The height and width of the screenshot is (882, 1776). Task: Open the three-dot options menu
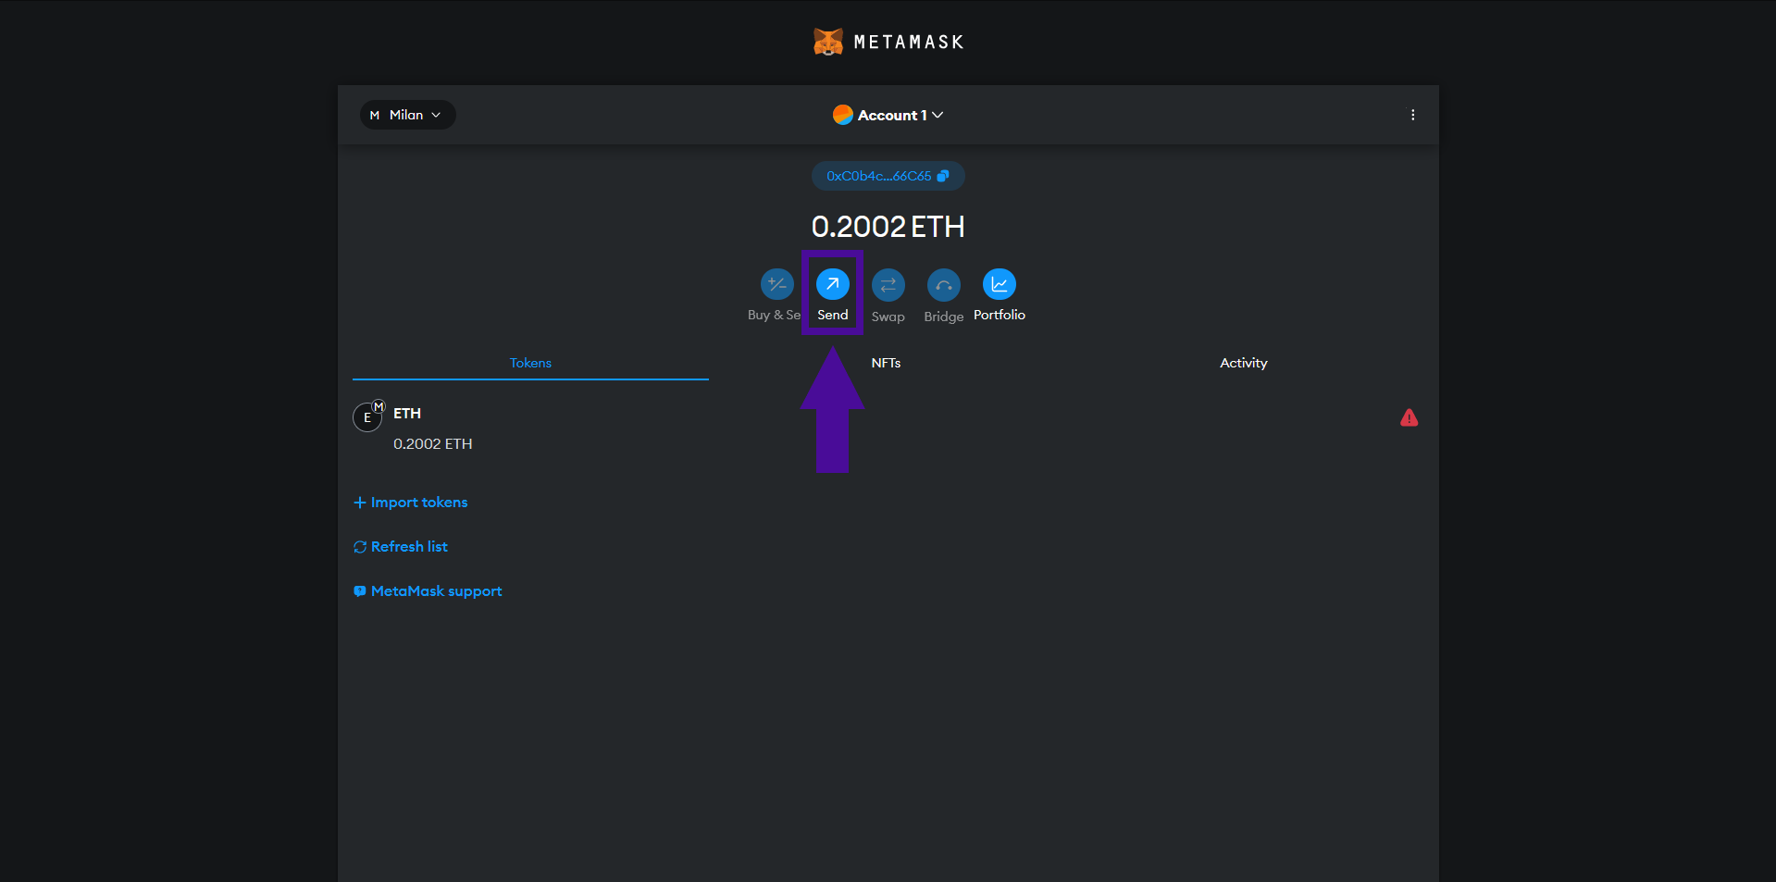[1412, 115]
